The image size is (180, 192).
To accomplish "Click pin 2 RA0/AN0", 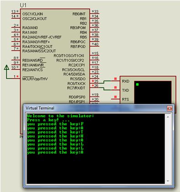I will coord(16,26).
